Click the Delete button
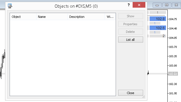 point(131,32)
